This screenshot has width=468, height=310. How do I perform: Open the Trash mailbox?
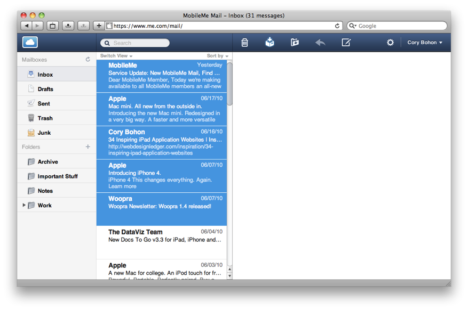click(57, 118)
